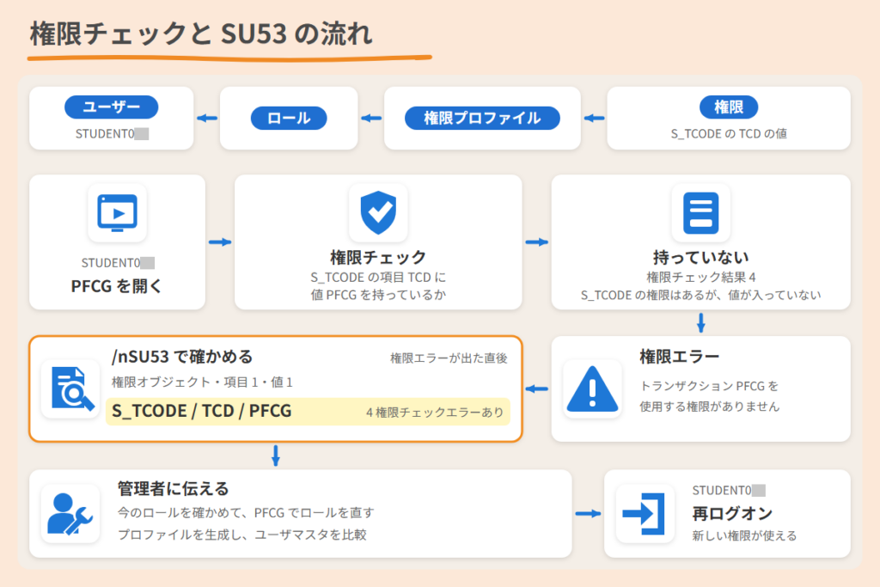The image size is (880, 587).
Task: Click the heading /nSU53 で確かめる
Action: (x=182, y=357)
